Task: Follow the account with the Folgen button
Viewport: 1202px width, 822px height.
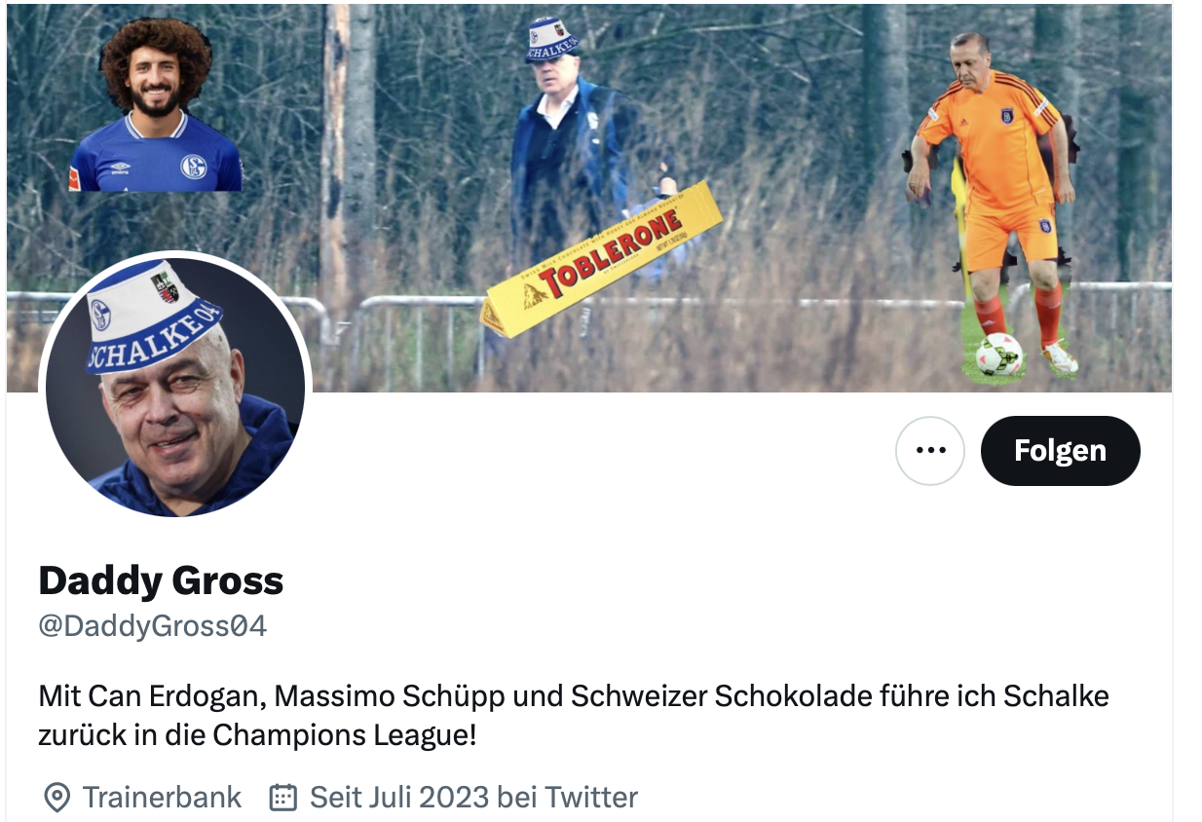Action: (x=1060, y=450)
